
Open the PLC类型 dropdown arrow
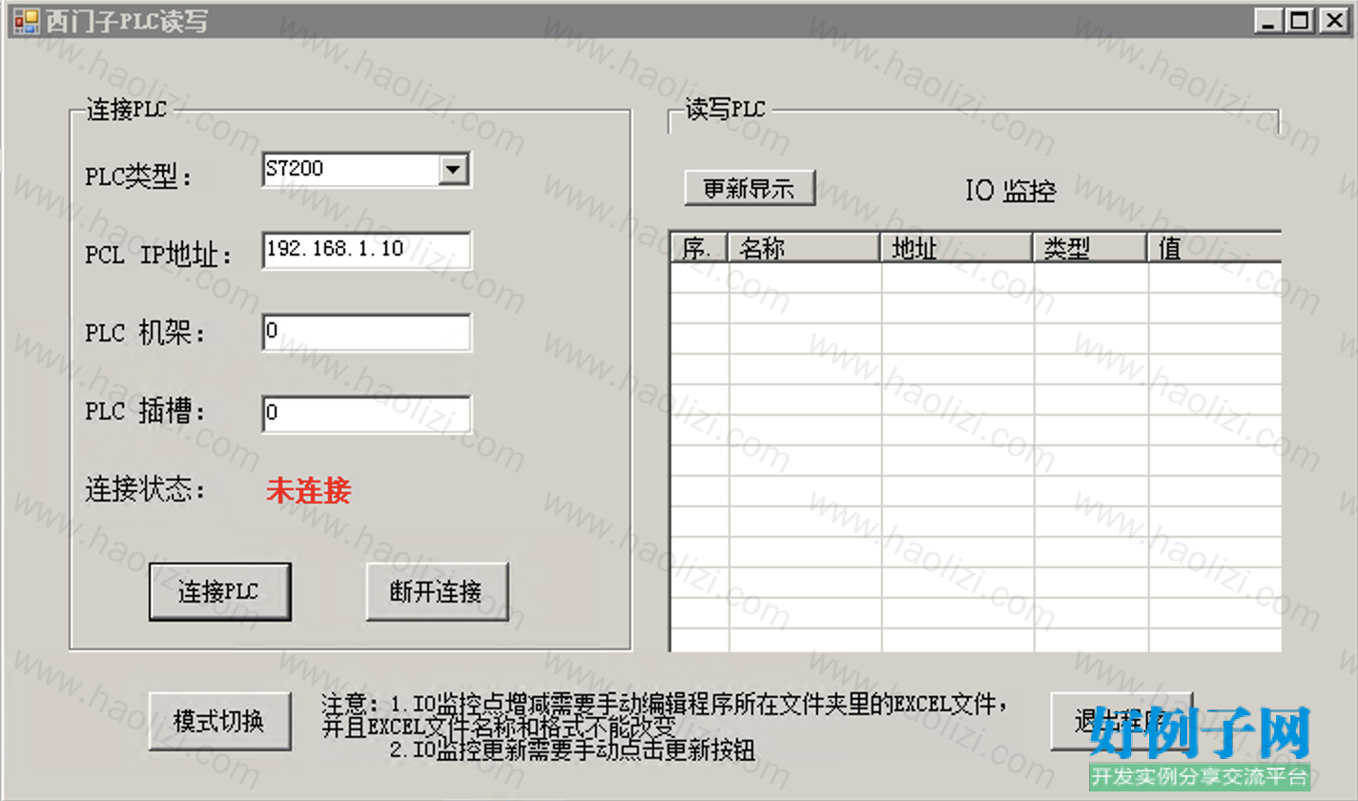(x=452, y=170)
